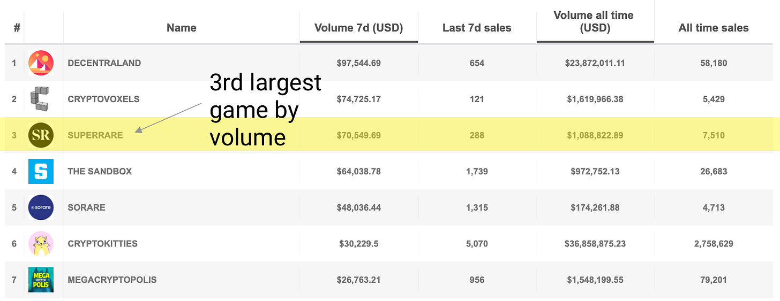Click The Sandbox blue S icon
The image size is (780, 301).
tap(41, 171)
